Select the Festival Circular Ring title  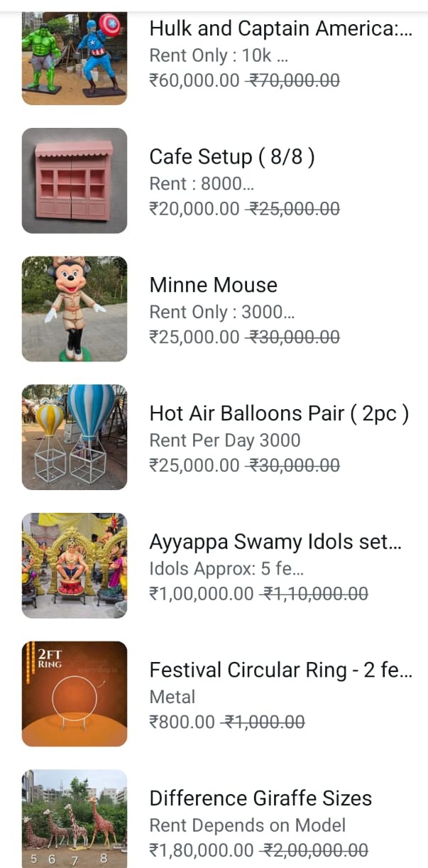(280, 670)
